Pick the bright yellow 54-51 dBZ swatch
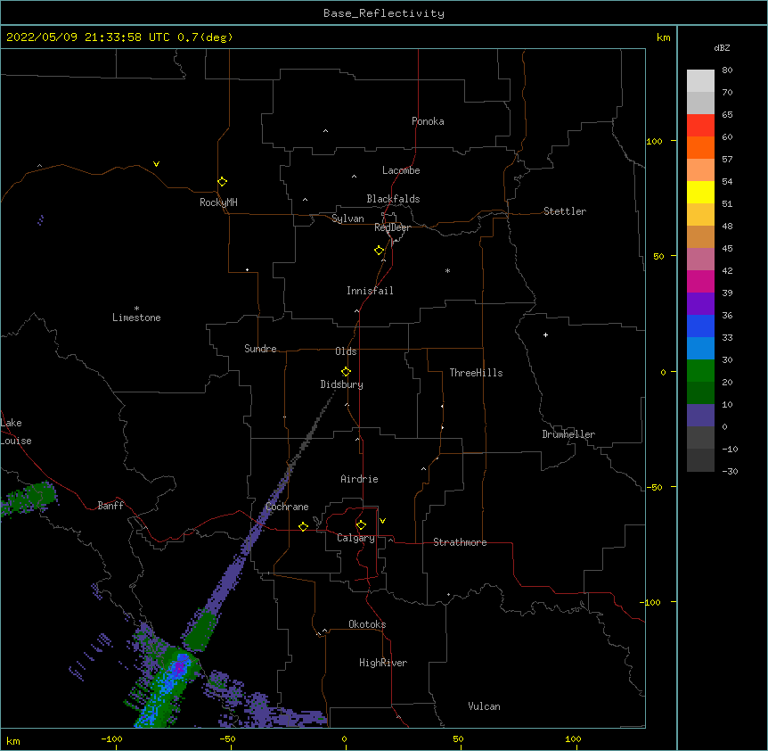768x751 pixels. (700, 193)
